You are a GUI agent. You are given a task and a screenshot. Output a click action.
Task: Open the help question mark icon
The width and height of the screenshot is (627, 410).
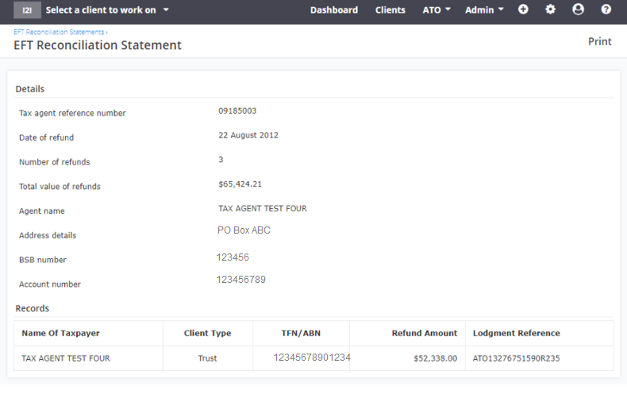pyautogui.click(x=606, y=10)
